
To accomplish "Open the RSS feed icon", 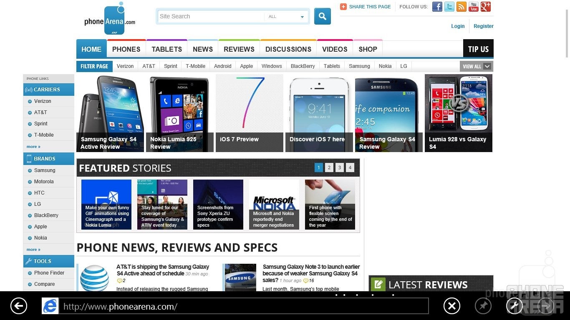I will coord(461,7).
